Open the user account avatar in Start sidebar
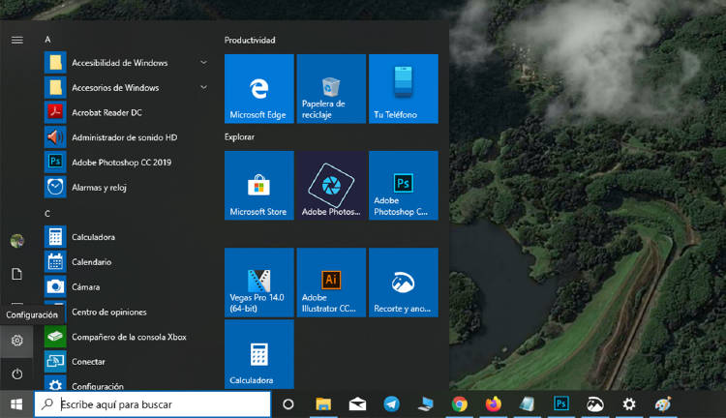The width and height of the screenshot is (726, 418). pos(17,241)
